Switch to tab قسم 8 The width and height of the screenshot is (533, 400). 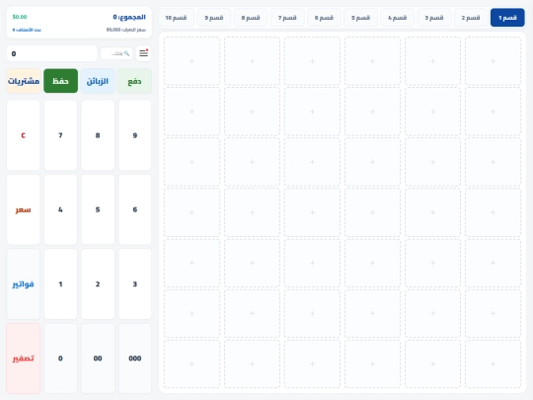click(x=250, y=18)
